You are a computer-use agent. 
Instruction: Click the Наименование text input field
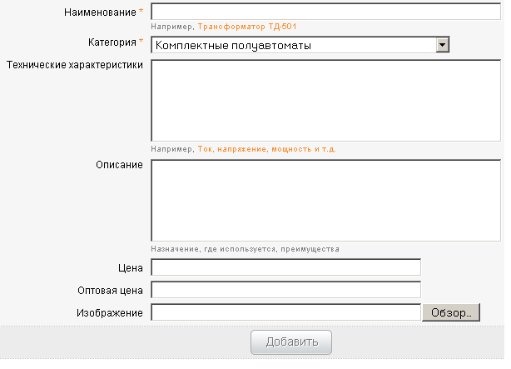click(326, 12)
